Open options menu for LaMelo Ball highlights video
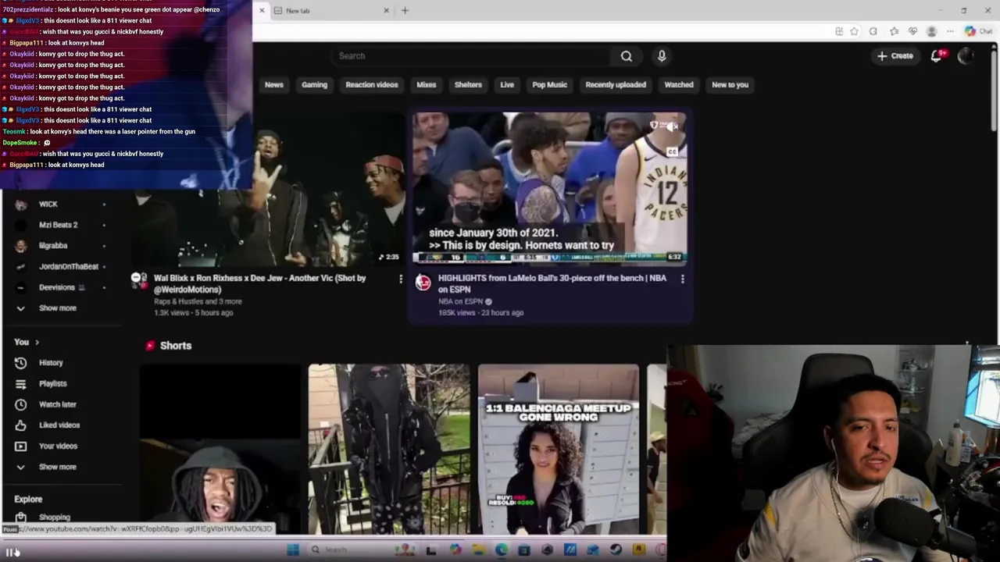 click(682, 279)
